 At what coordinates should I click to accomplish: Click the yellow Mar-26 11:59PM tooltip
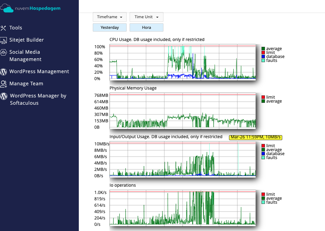tap(256, 137)
